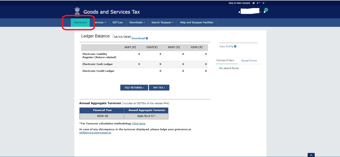Click the arrow icon beside View Profile
This screenshot has width=340, height=157.
[235, 47]
